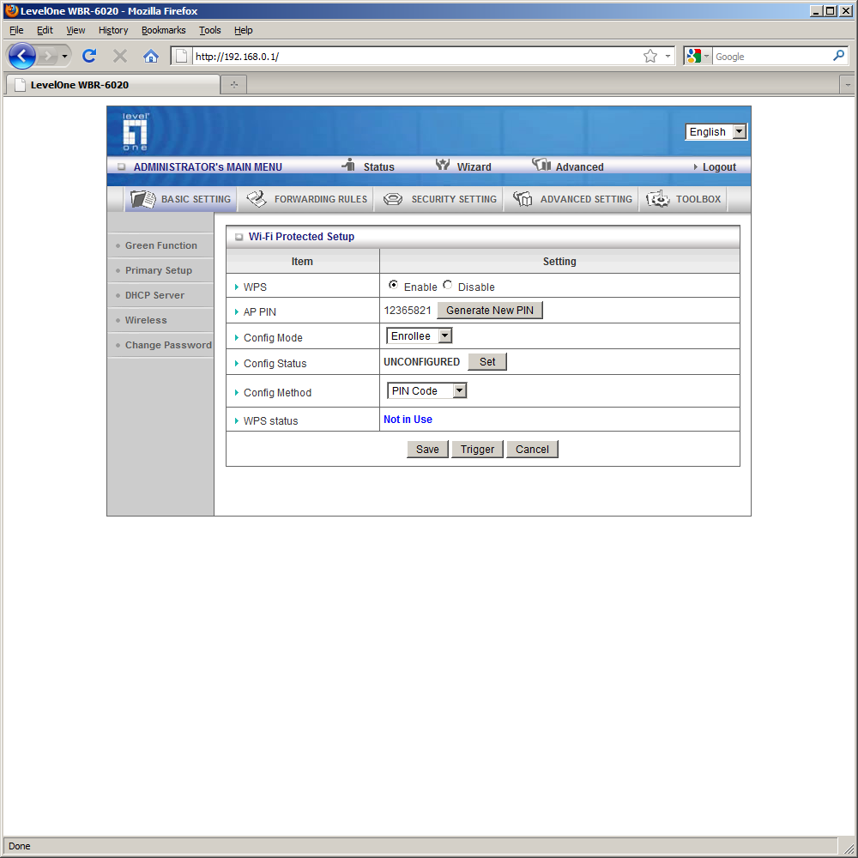Click the Forward navigation arrow
Screen dimensions: 858x858
point(48,56)
